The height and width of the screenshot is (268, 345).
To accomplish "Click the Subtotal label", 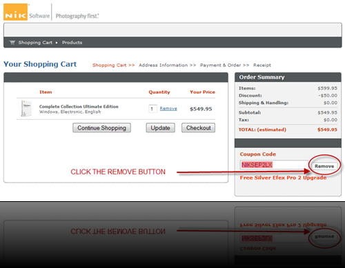I will 250,112.
